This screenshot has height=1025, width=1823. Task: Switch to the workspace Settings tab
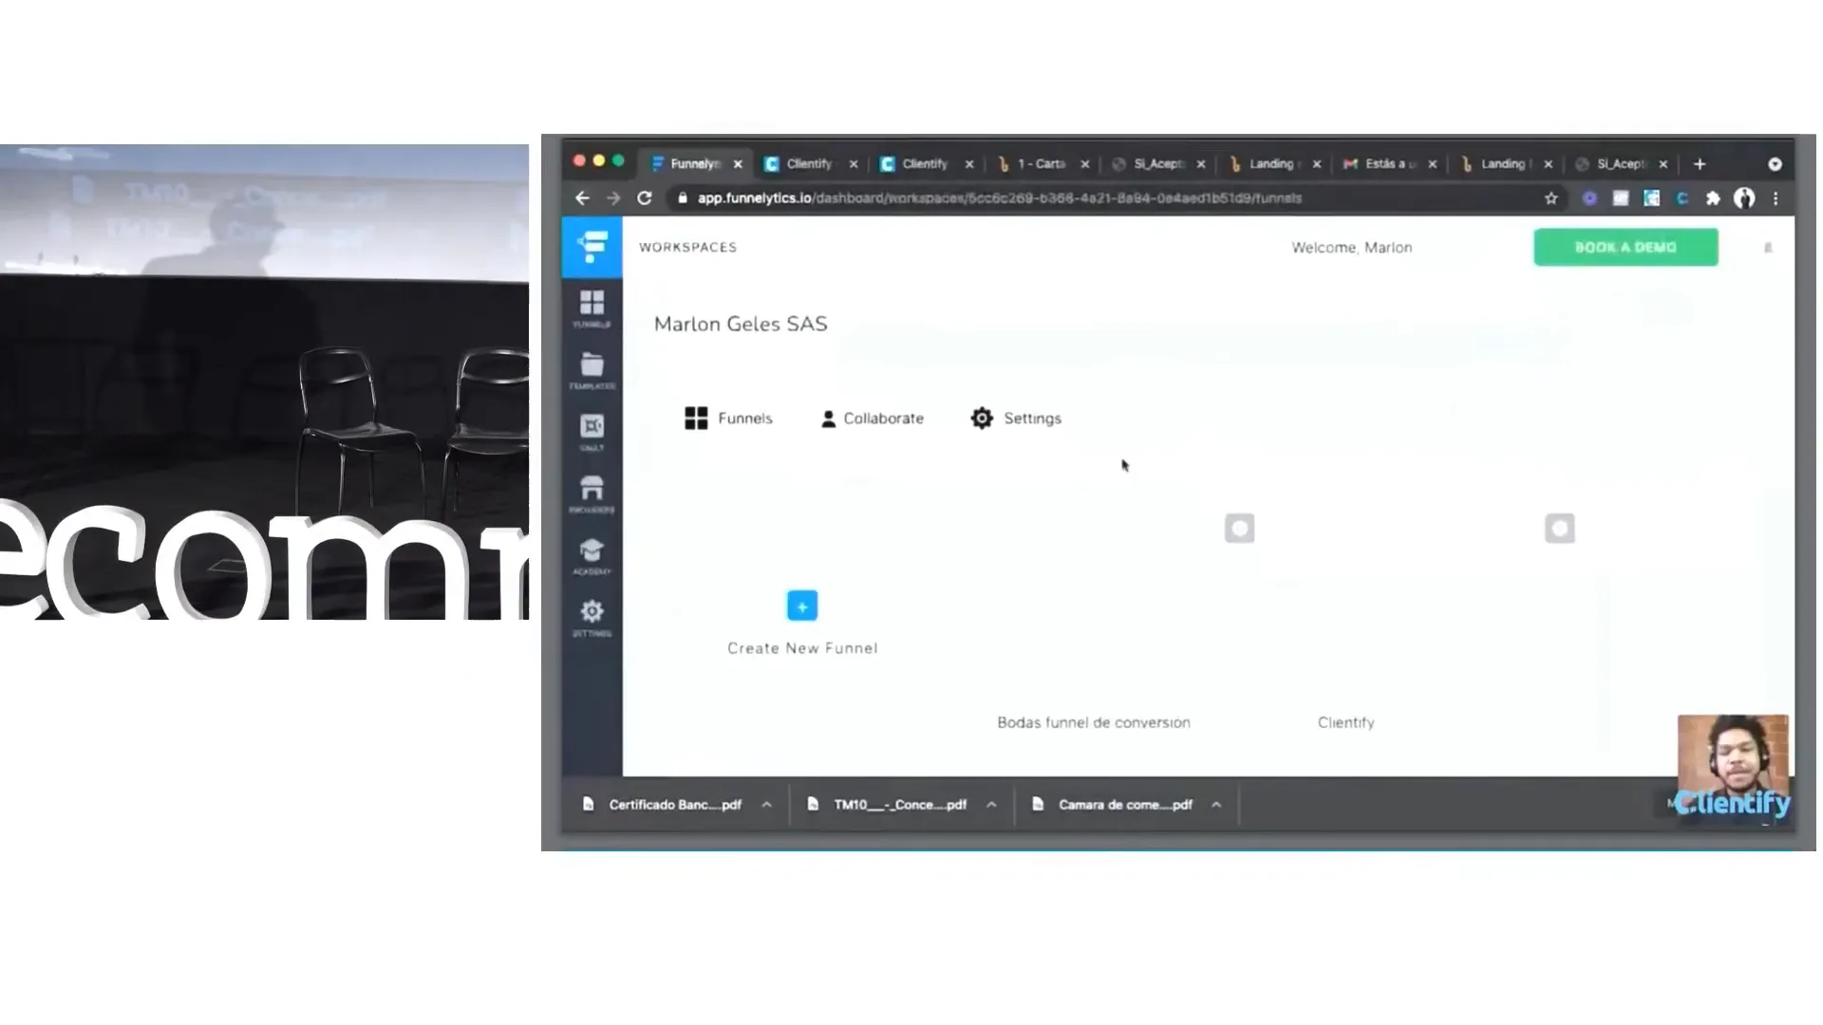[x=1016, y=419]
